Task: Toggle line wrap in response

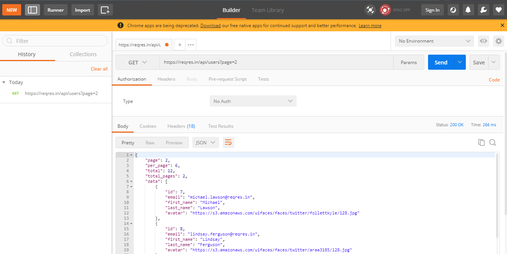Action: (228, 142)
